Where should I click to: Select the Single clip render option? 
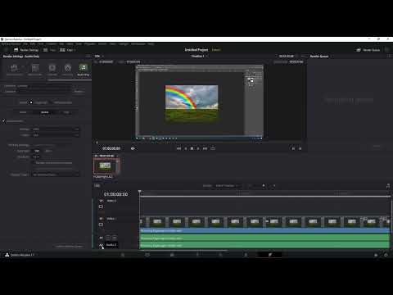[x=31, y=102]
